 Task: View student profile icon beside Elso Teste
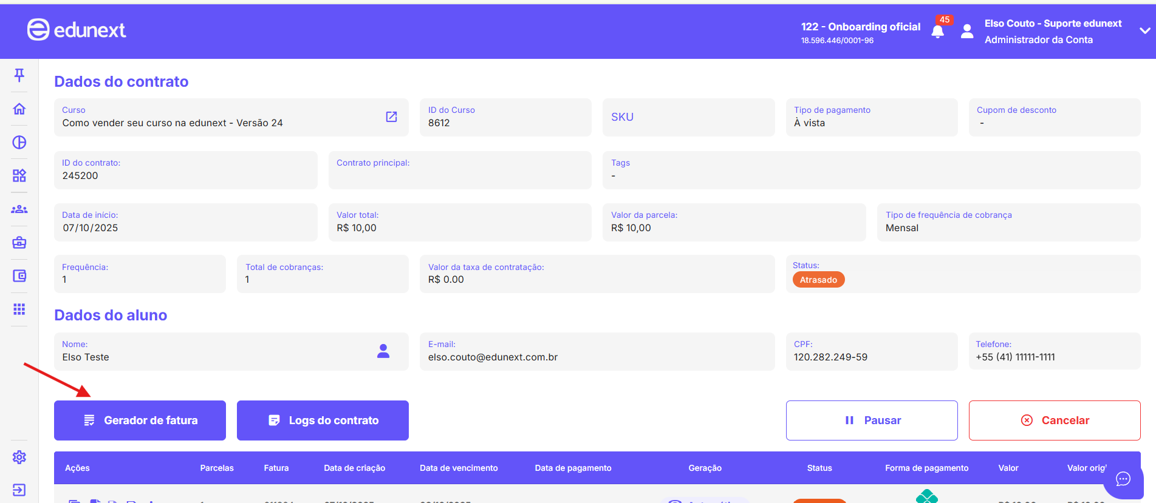coord(383,351)
